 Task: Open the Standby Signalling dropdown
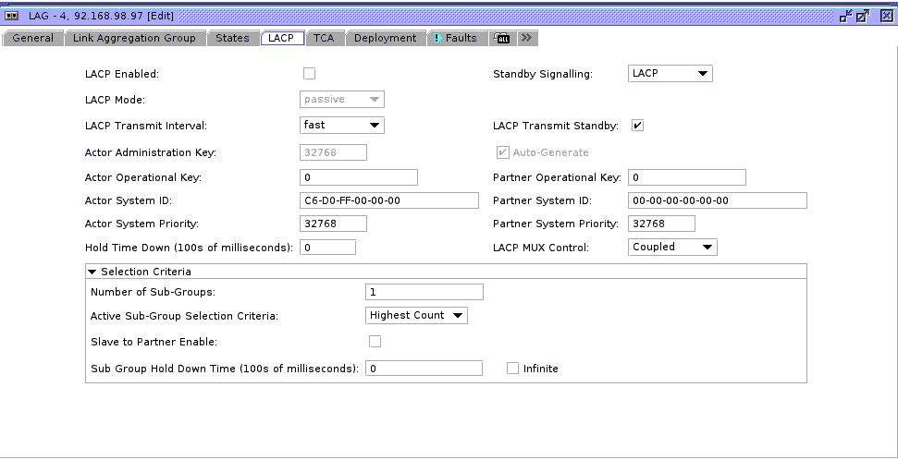click(670, 74)
